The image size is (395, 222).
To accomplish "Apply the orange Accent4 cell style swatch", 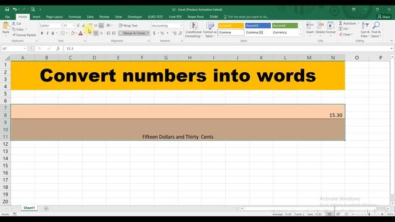I will (231, 25).
